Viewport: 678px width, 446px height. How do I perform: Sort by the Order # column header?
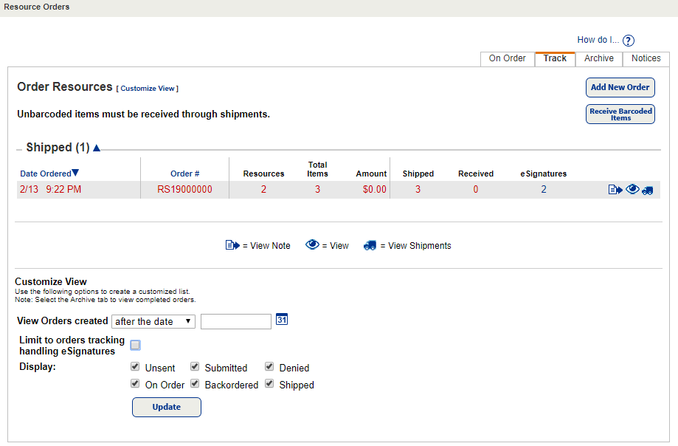[x=184, y=174]
